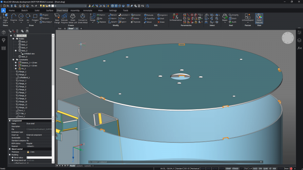Image resolution: width=303 pixels, height=170 pixels.
Task: Toggle DYN in the status bar
Action: (x=260, y=168)
